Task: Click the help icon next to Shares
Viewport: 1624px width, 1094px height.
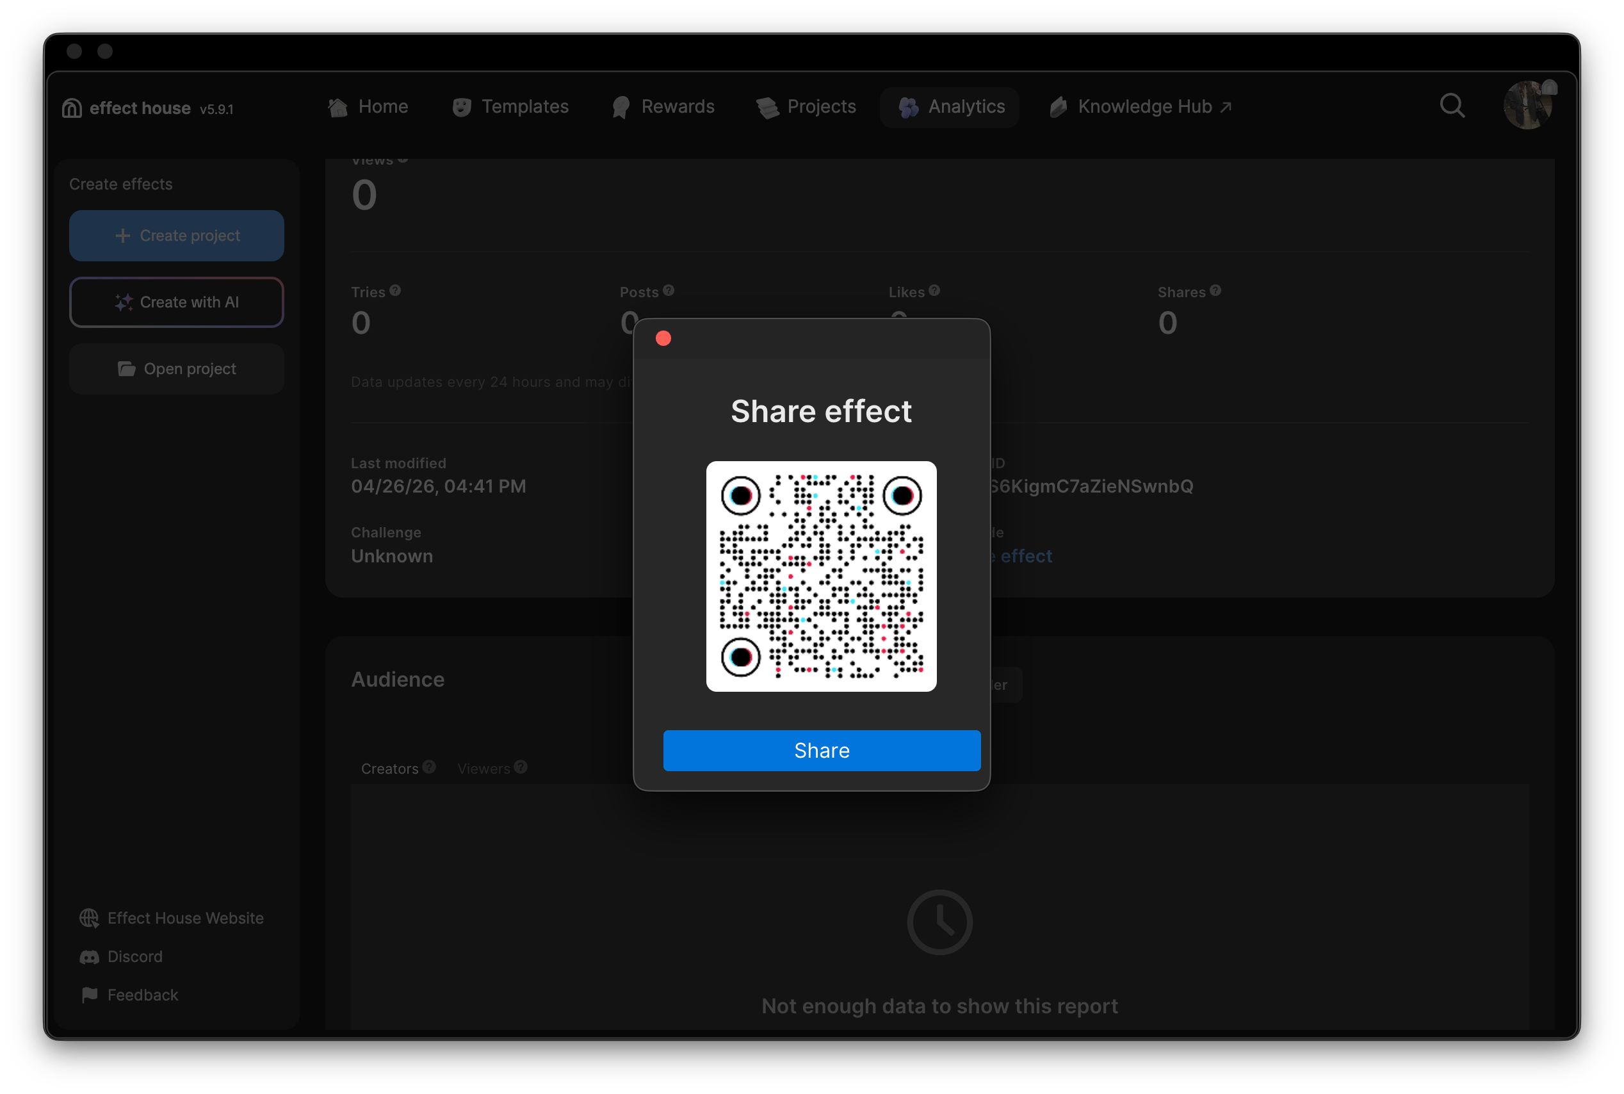Action: [x=1216, y=290]
